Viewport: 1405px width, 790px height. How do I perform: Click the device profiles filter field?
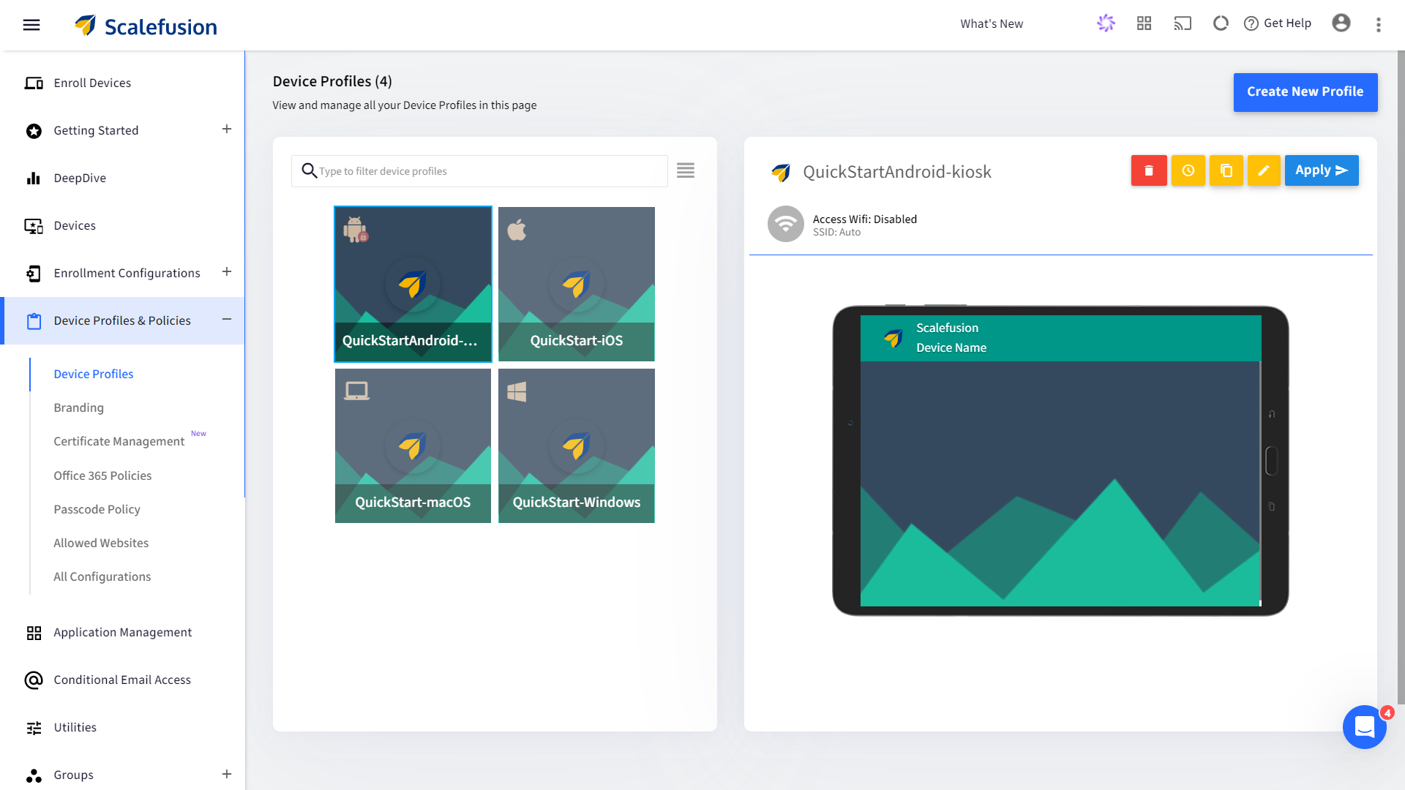[x=479, y=170]
